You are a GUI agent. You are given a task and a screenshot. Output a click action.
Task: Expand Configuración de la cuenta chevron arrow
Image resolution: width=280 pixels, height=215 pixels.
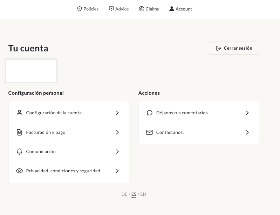click(x=117, y=113)
